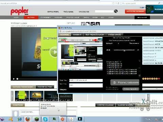Launch Minecraft block icon in taskbar
This screenshot has width=163, height=122.
(37, 119)
